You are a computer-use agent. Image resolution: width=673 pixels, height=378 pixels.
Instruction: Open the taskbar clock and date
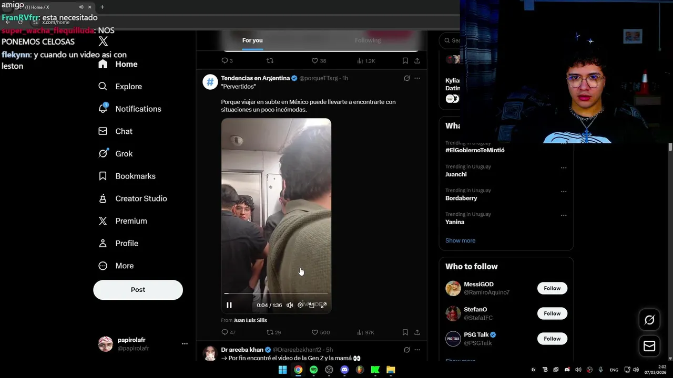656,370
